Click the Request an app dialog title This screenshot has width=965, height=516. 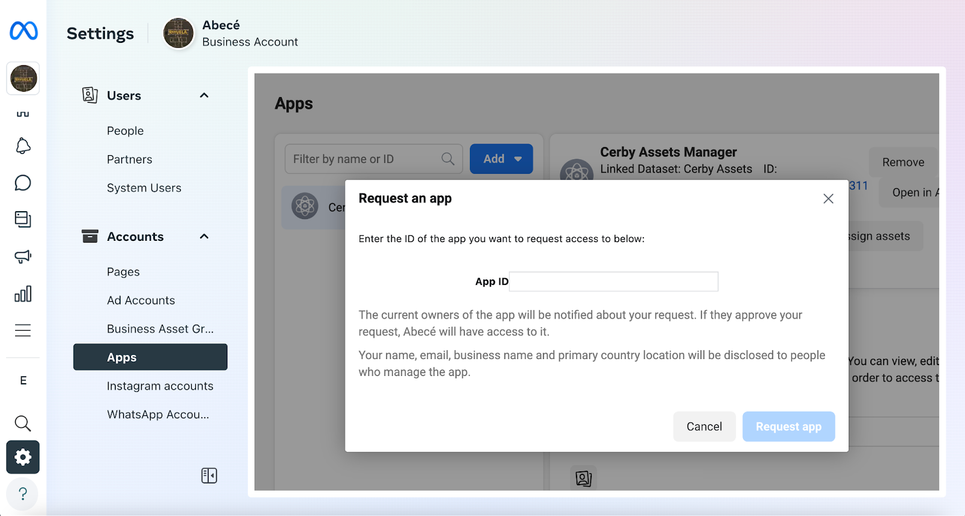point(405,199)
